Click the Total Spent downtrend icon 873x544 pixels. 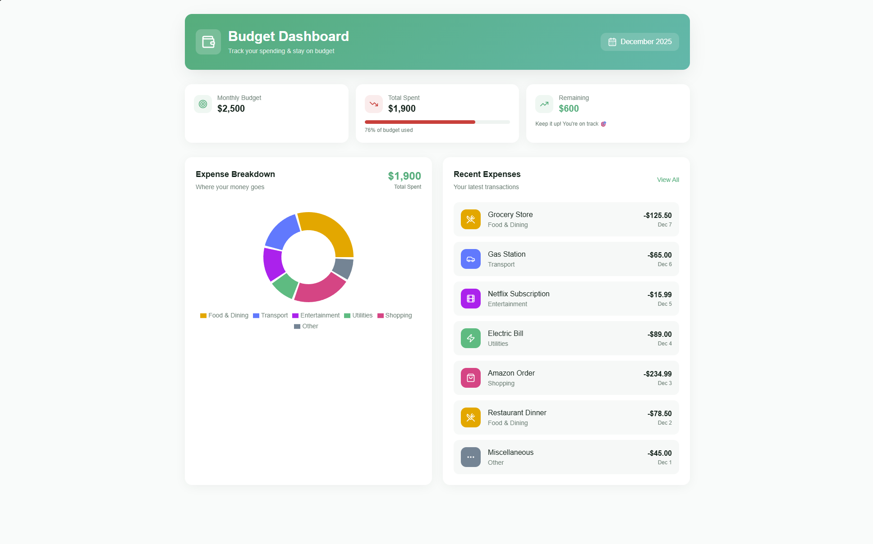point(374,104)
